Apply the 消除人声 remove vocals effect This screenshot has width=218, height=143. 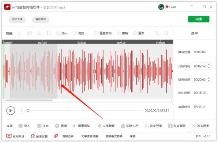(x=130, y=126)
